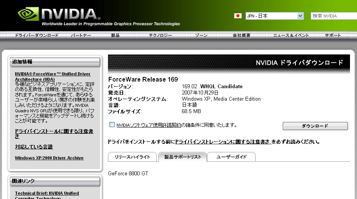
Task: Open the NVIDIAソフトウェア使用許諾契約 link
Action: (148, 125)
